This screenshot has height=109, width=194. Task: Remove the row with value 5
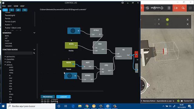tap(188, 24)
